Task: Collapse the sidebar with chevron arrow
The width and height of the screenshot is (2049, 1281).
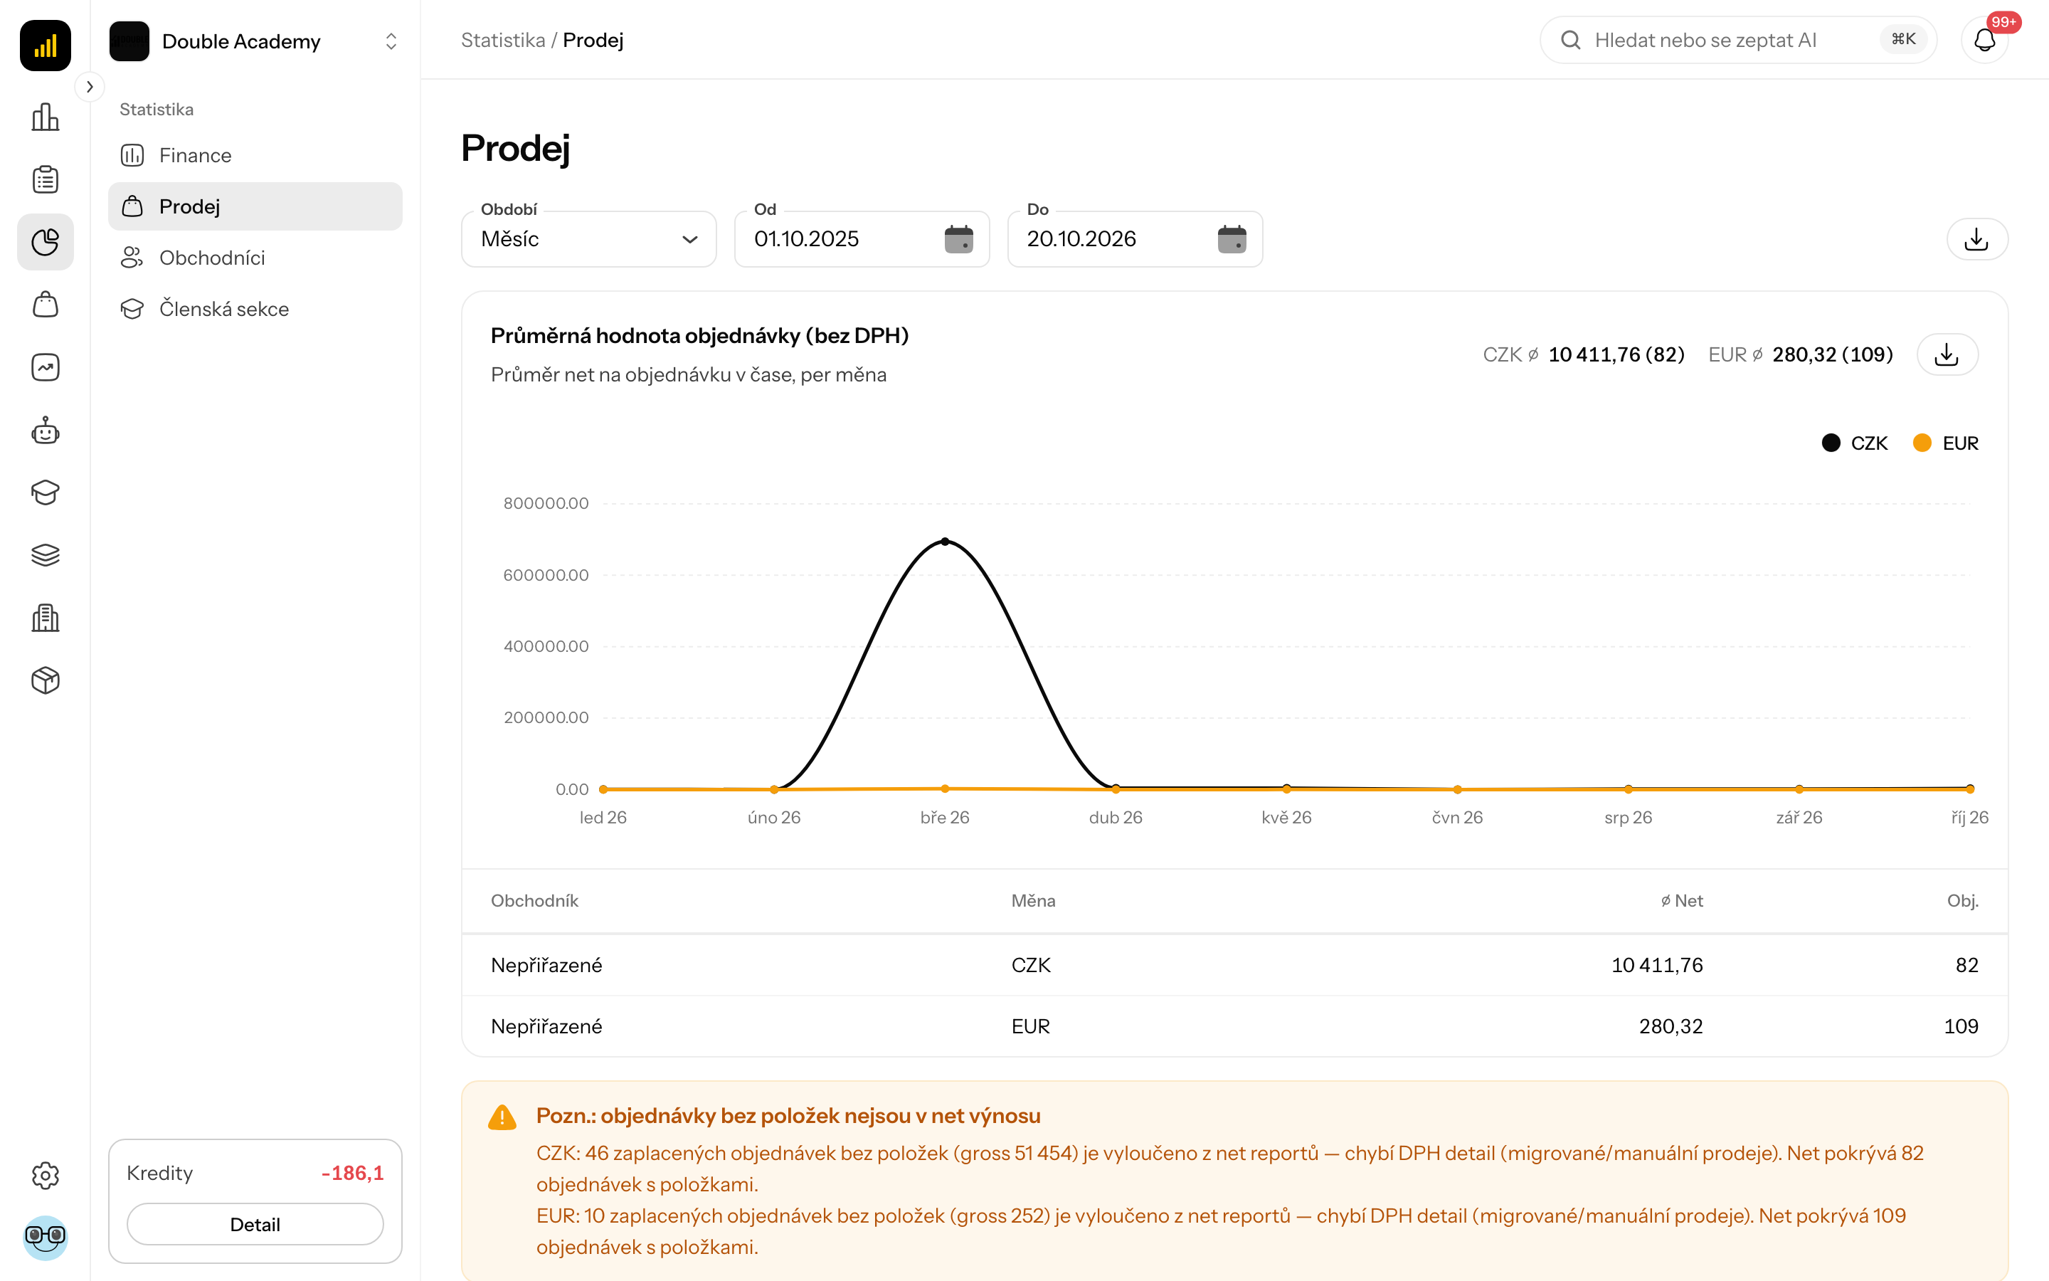Action: (90, 86)
